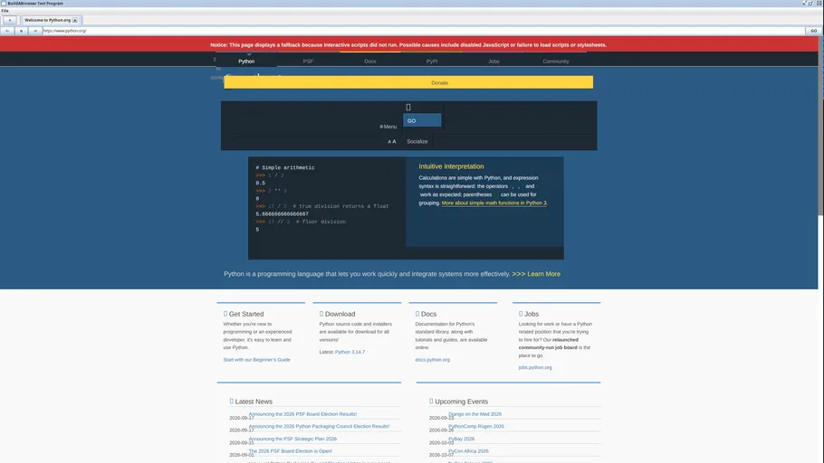824x463 pixels.
Task: Click the BuildABrowser window title icon
Action: [4, 3]
